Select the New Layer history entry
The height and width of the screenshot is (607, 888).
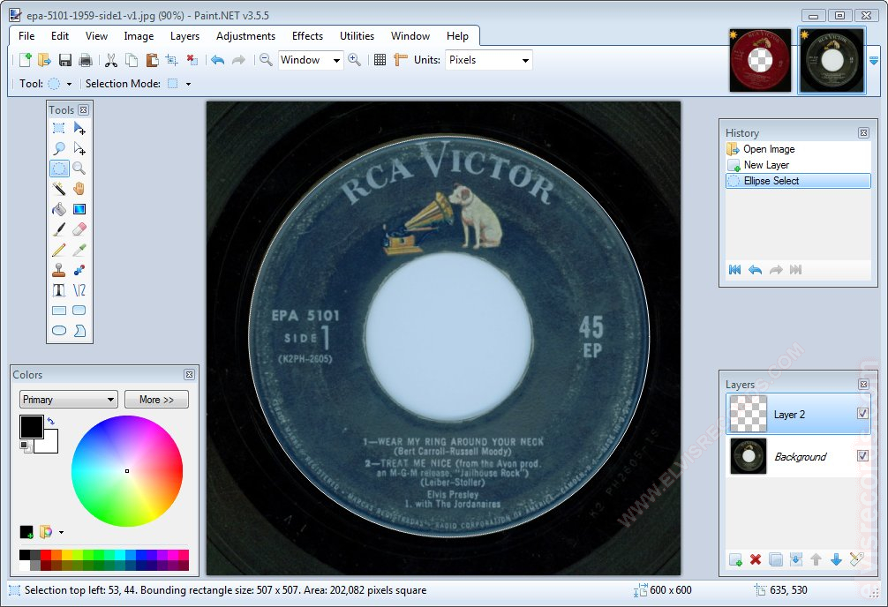(766, 165)
